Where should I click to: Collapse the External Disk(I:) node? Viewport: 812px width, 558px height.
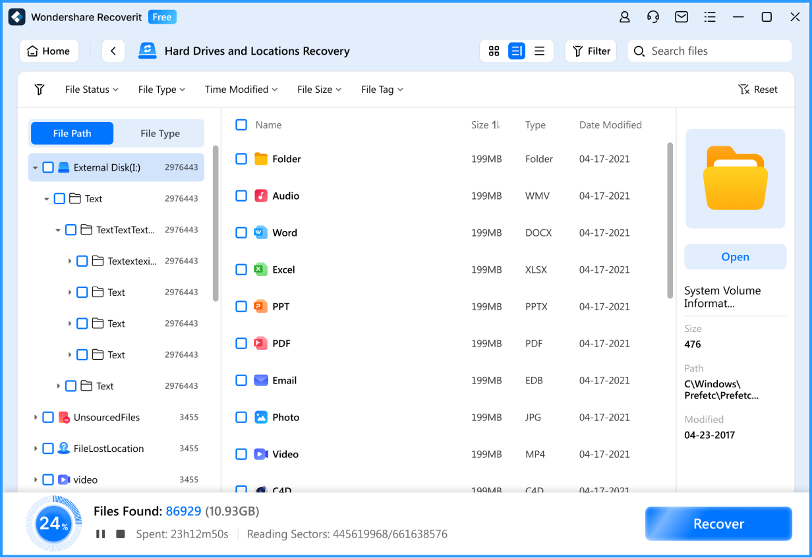tap(35, 168)
